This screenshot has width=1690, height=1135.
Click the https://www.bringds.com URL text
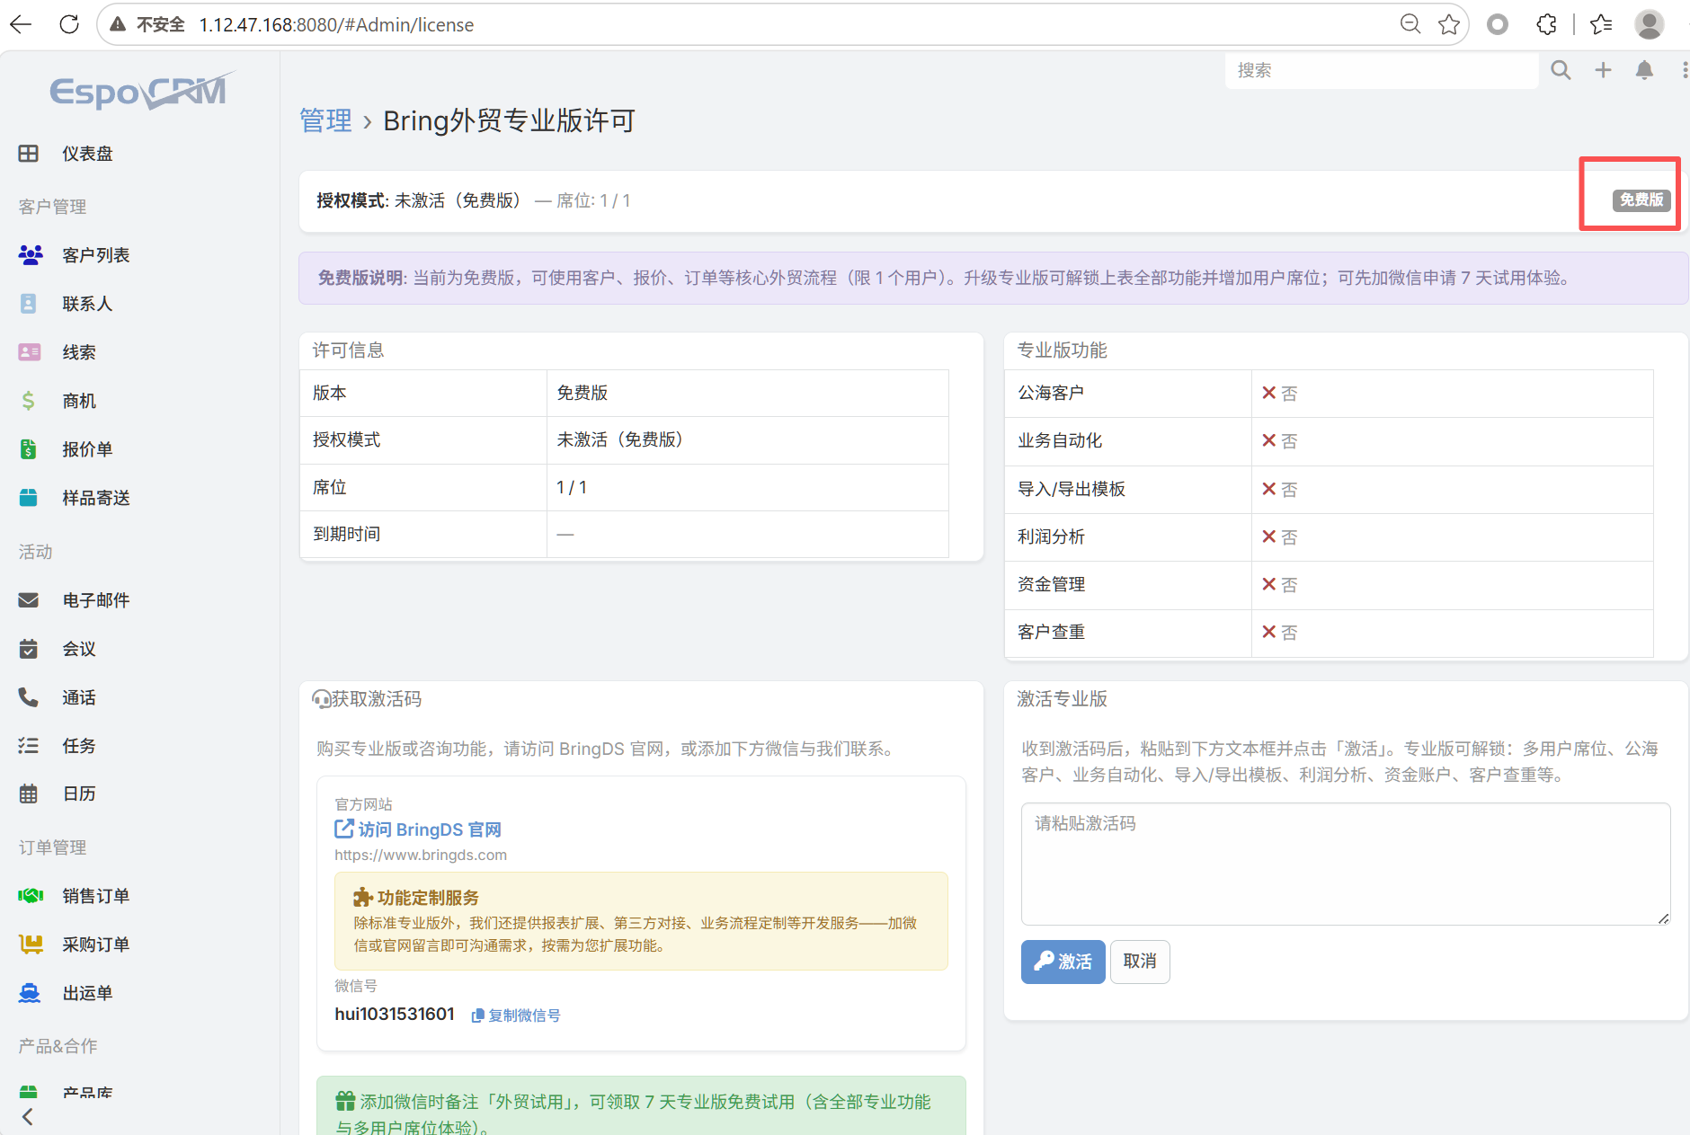(421, 855)
